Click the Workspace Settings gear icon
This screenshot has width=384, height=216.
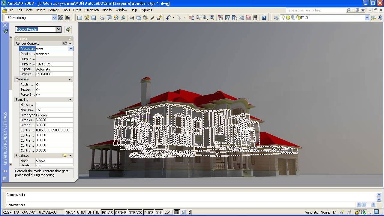61,18
